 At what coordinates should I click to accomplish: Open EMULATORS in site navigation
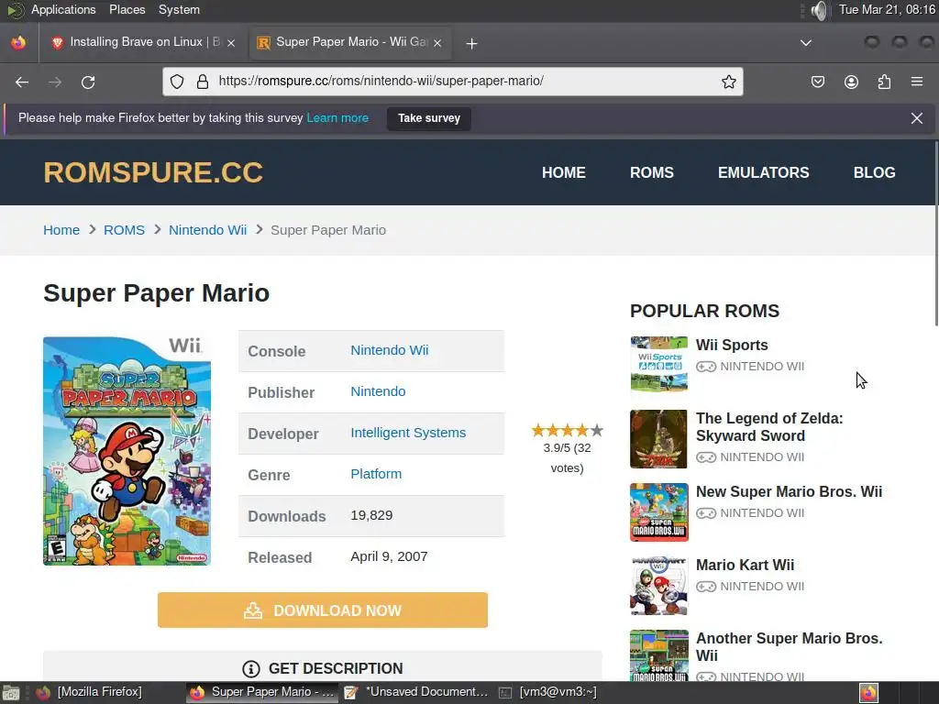[763, 172]
